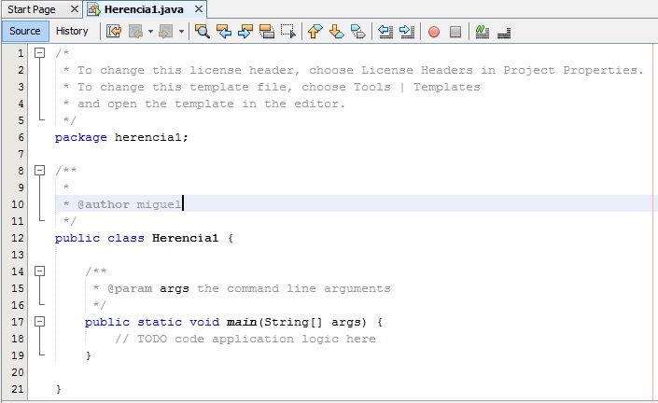Collapse the main method fold
The image size is (658, 403).
40,322
